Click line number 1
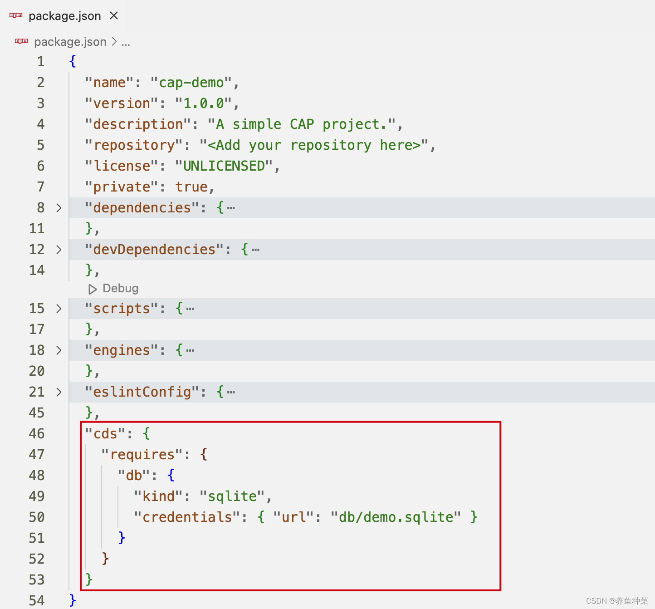This screenshot has height=609, width=655. [x=41, y=62]
